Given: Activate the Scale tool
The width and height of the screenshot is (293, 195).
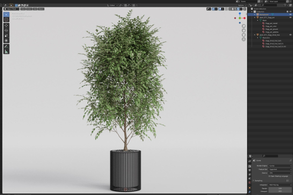Looking at the screenshot, I should (6, 36).
